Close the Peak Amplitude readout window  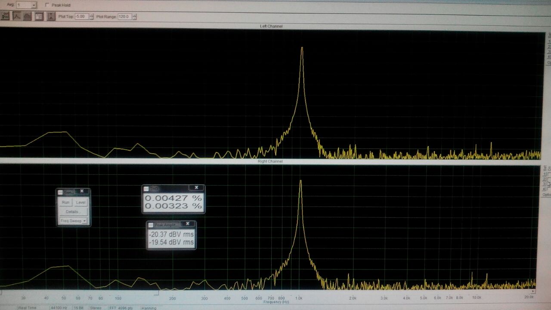click(188, 224)
